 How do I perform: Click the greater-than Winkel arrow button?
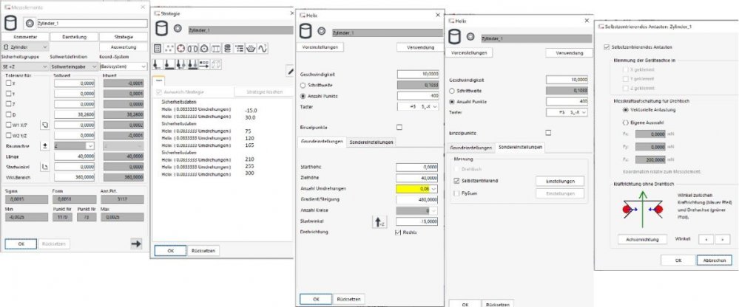click(723, 238)
